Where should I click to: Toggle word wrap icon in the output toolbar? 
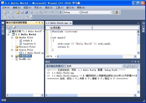tap(133, 66)
